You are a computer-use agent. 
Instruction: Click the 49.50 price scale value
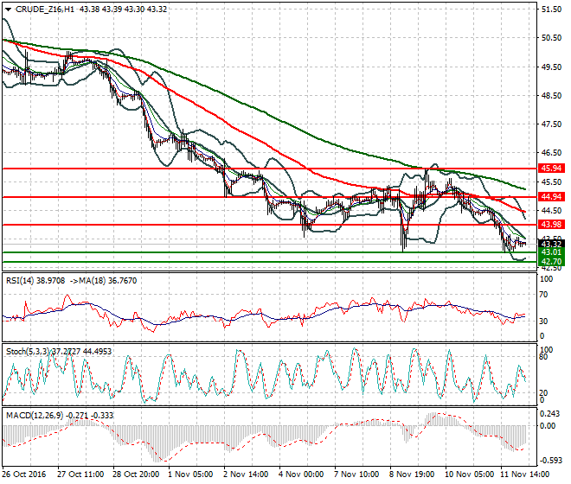pos(551,67)
